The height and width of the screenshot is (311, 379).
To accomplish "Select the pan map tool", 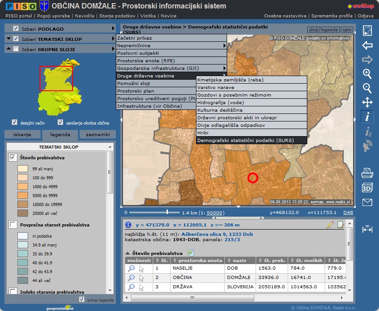I will click(367, 103).
